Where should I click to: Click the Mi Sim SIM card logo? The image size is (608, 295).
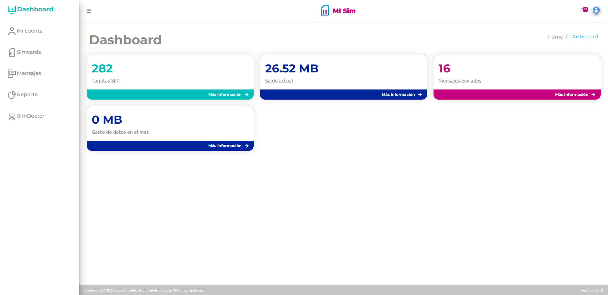325,10
